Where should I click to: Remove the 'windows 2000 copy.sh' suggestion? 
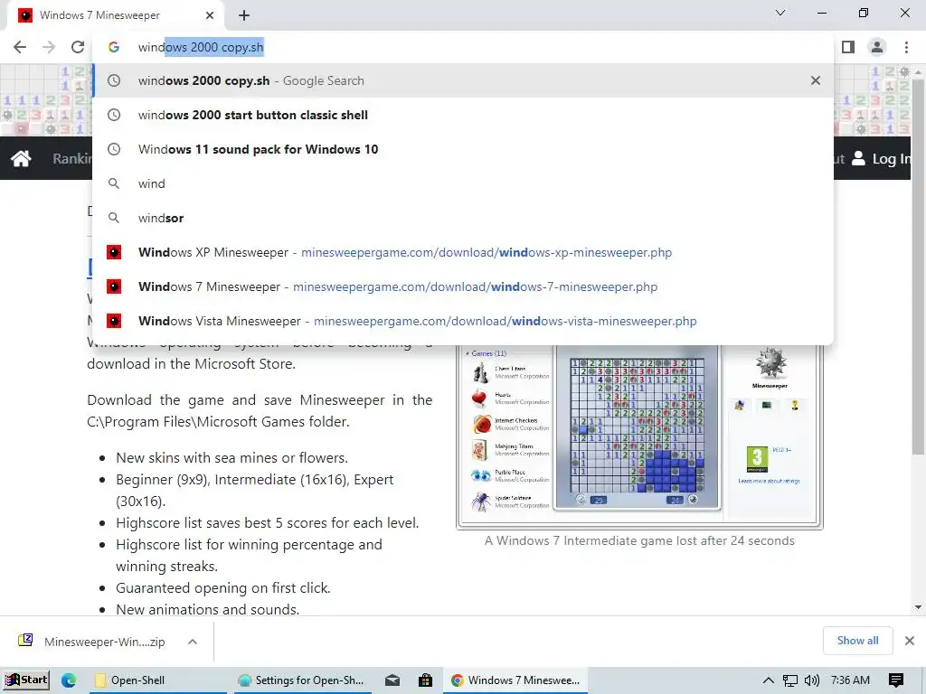click(816, 80)
